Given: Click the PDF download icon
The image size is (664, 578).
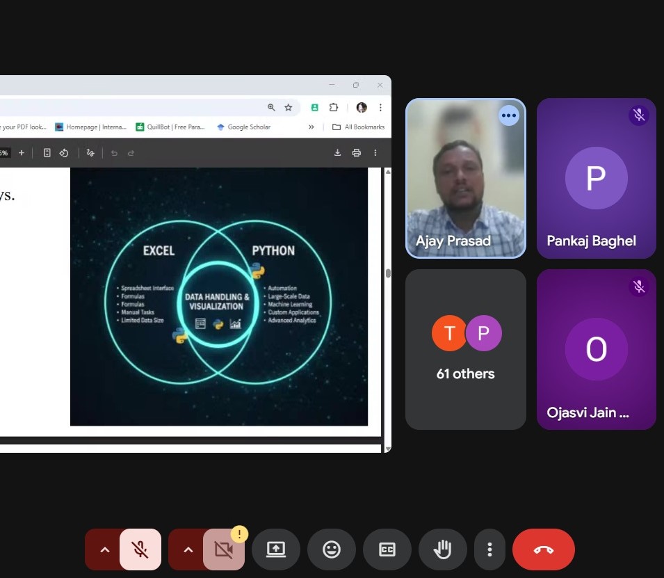Looking at the screenshot, I should [338, 153].
